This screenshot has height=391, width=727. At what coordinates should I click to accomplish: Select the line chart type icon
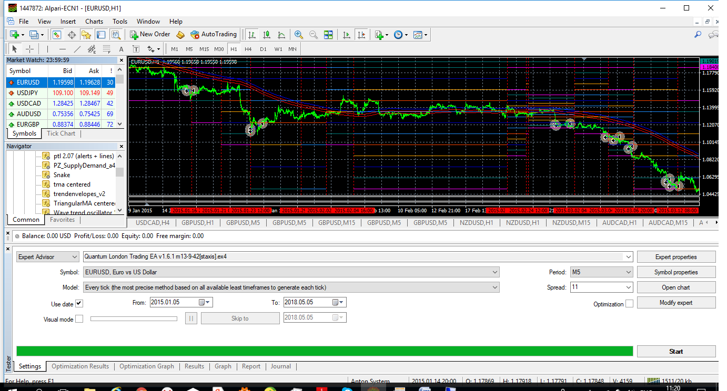[x=281, y=35]
